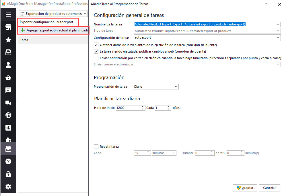Open the globe icon in sidebar
286x196 pixels.
(x=8, y=115)
